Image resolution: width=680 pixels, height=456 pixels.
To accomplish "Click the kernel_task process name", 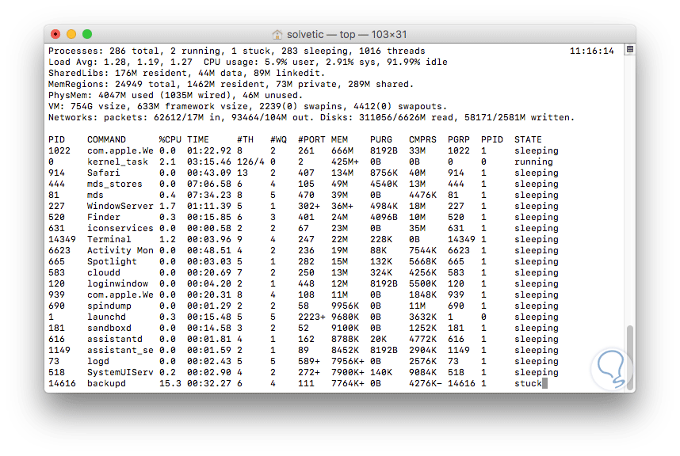I will click(x=117, y=161).
